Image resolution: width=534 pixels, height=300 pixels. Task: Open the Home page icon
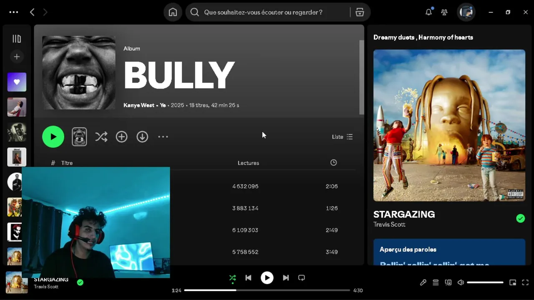(x=173, y=12)
